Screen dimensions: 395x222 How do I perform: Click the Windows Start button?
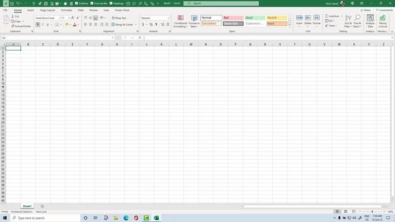click(x=5, y=218)
